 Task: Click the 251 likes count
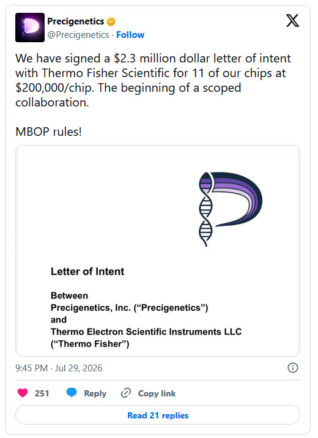pos(42,393)
